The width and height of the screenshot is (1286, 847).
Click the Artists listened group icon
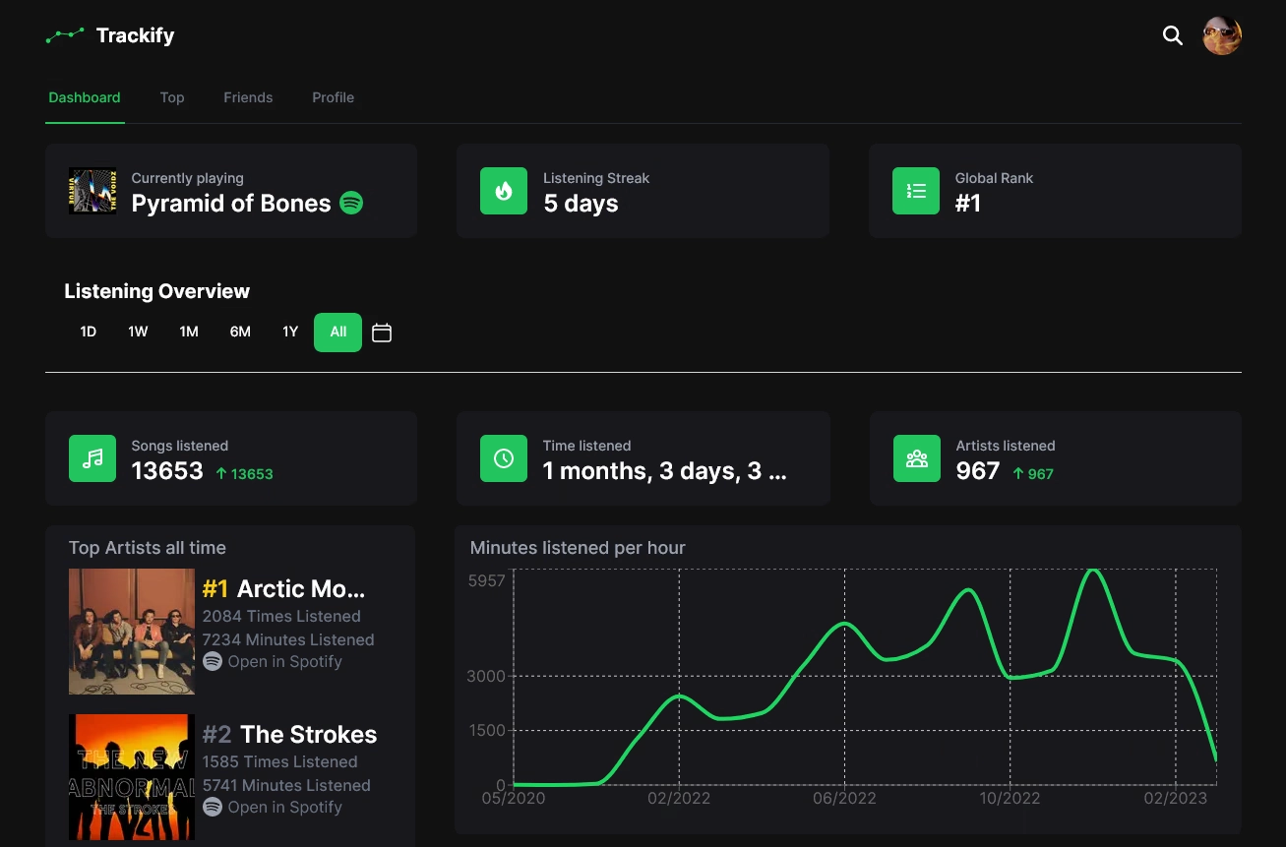[916, 458]
